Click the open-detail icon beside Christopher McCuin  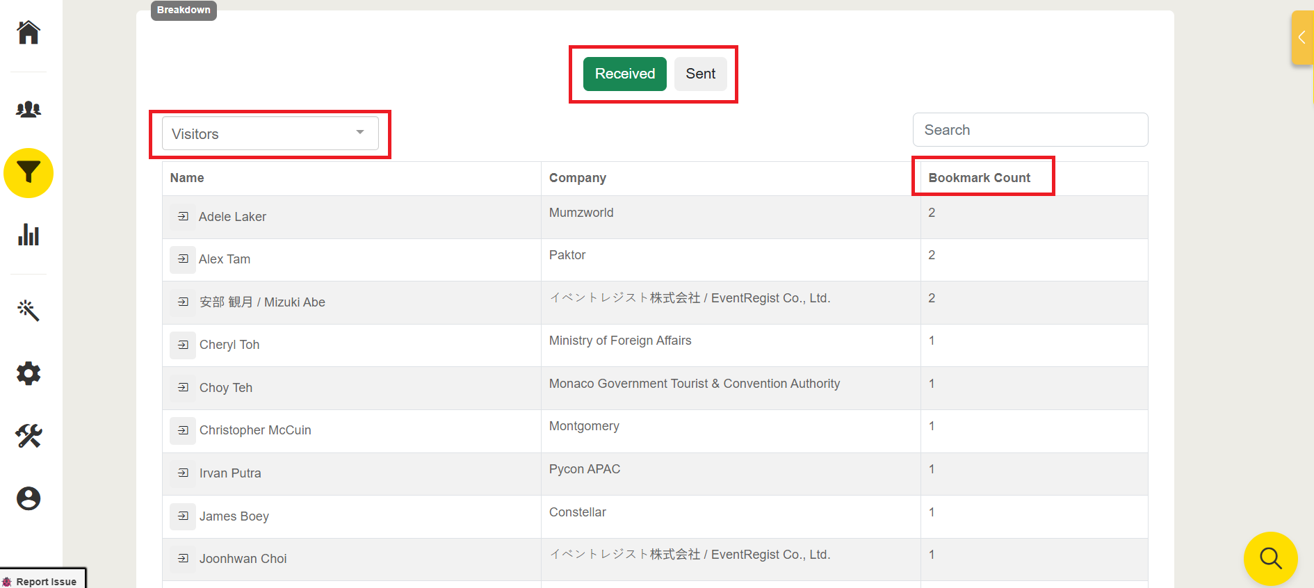[x=183, y=430]
